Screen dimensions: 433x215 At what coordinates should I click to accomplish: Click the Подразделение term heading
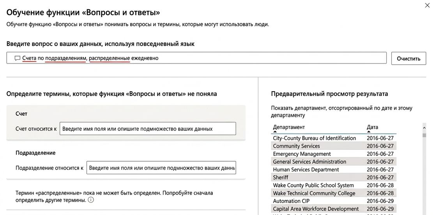(x=35, y=153)
